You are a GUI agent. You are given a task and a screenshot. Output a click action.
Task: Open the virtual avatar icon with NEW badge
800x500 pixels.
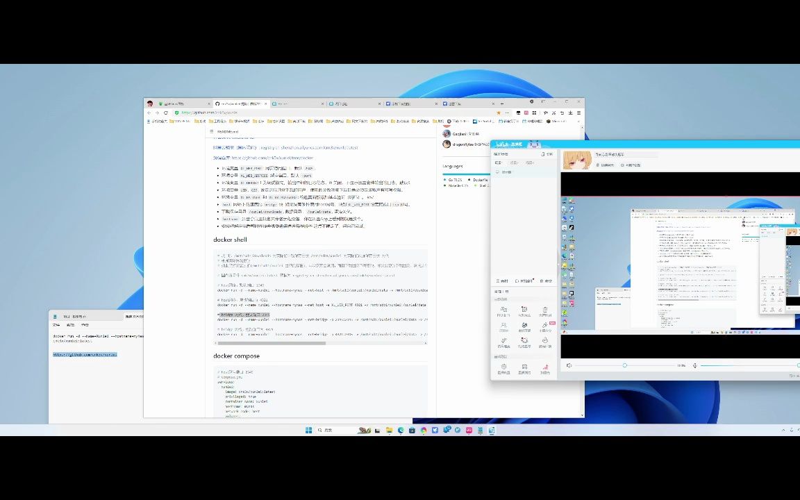pyautogui.click(x=545, y=325)
